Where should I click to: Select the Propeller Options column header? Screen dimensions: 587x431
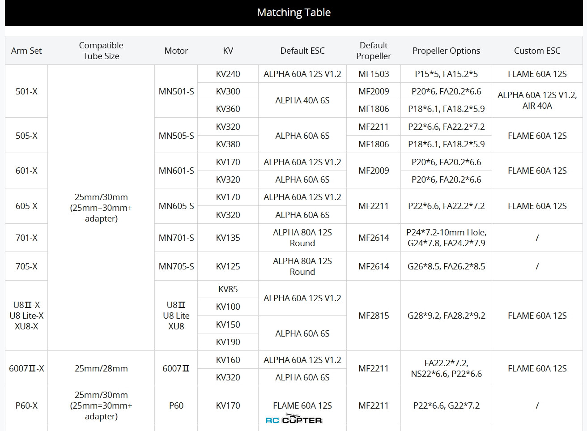[x=446, y=51]
